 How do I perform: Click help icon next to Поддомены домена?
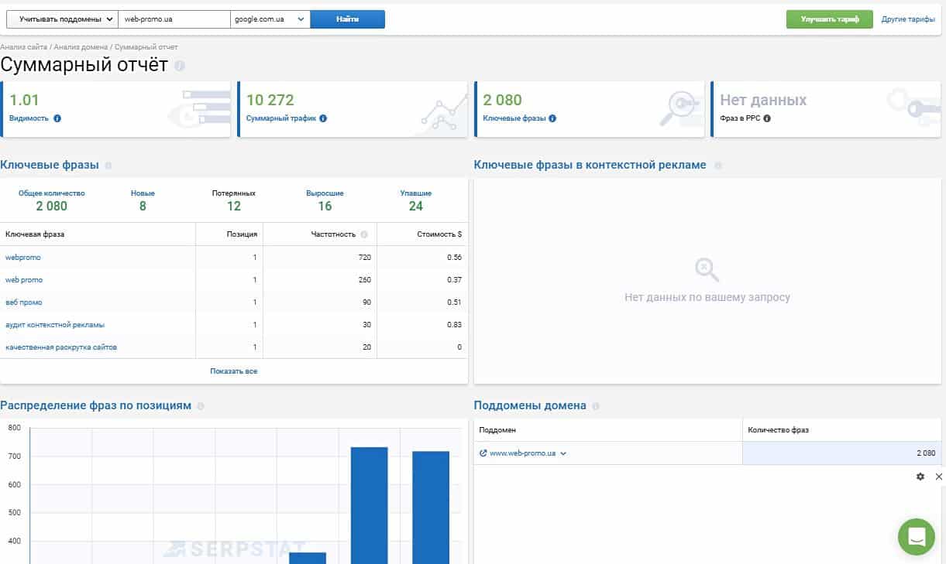tap(596, 406)
